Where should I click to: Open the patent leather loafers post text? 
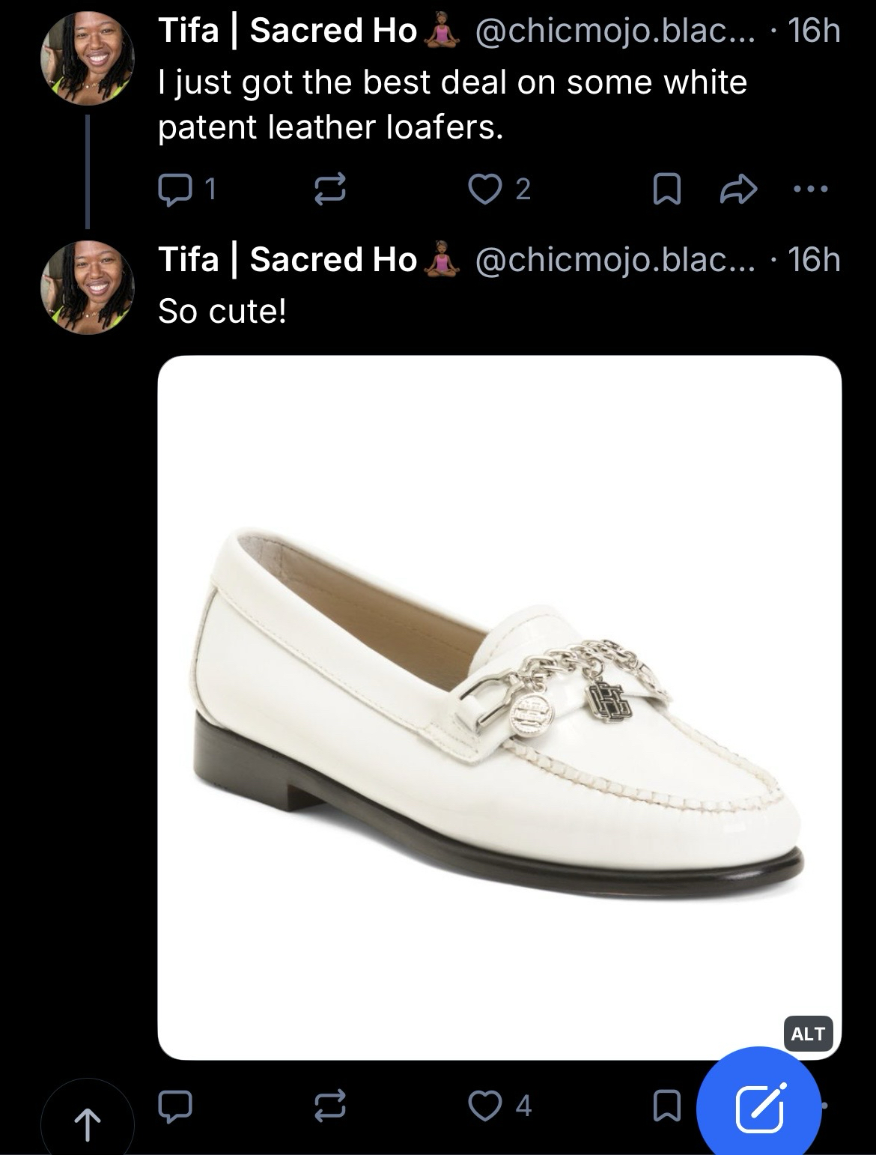[451, 104]
